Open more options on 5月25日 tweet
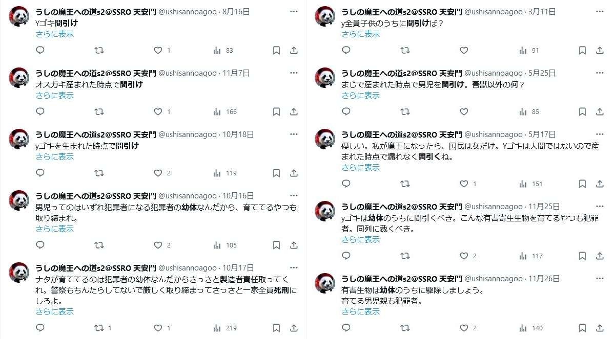The height and width of the screenshot is (339, 614). click(x=600, y=73)
